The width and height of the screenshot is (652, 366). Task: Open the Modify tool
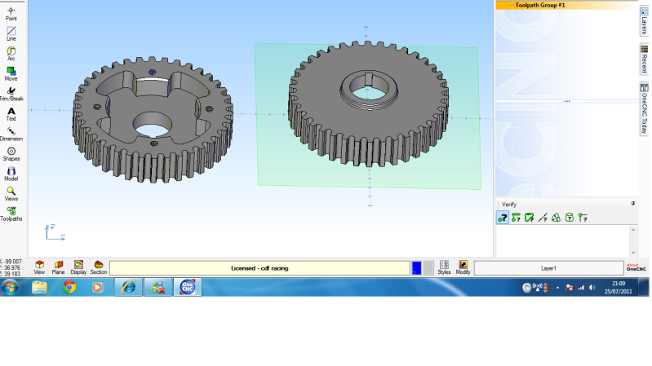tap(463, 267)
